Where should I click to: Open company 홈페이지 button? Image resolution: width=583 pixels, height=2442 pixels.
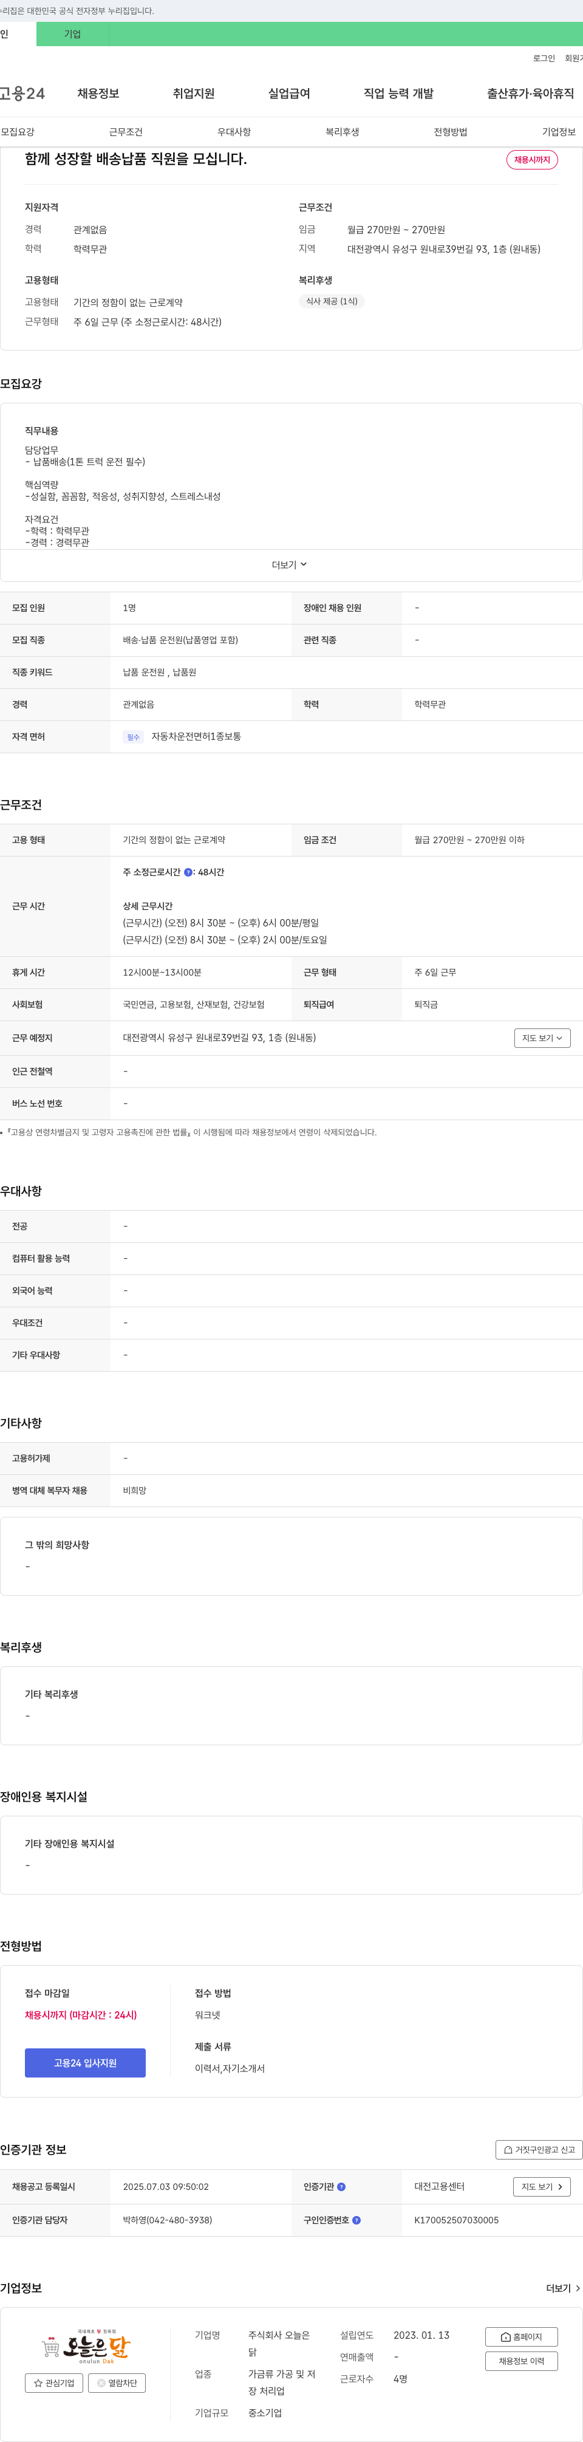(522, 2336)
